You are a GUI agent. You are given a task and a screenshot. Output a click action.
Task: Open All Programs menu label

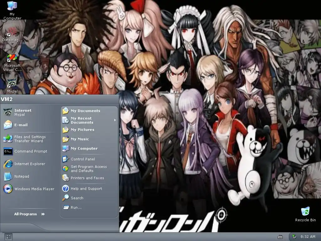click(26, 214)
